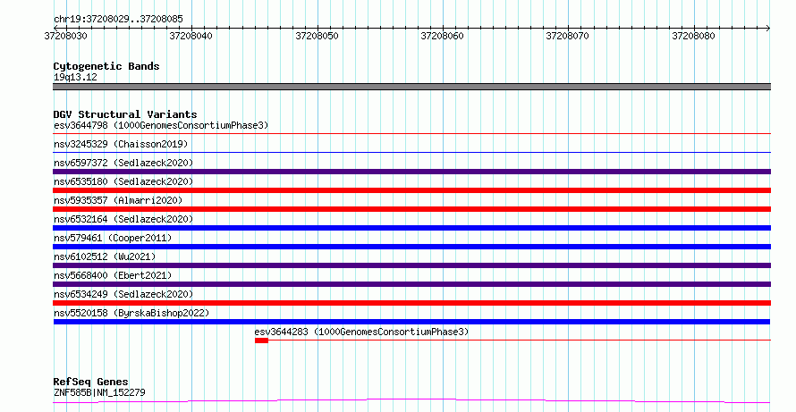
Task: Open variant nsv5520158 (ByrskaBishop2022) label
Action: point(131,313)
